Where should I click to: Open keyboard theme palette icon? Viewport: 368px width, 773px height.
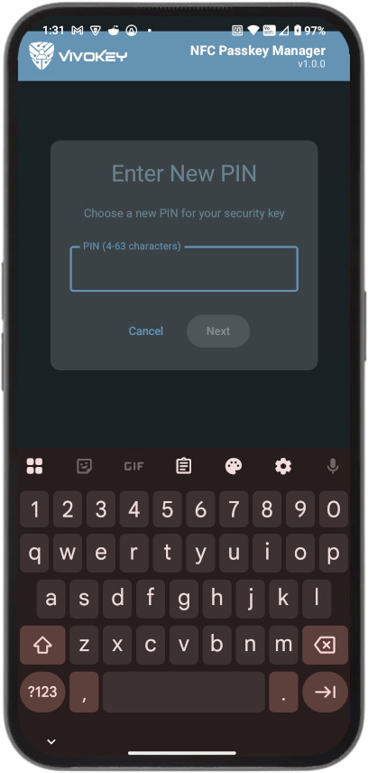(x=234, y=466)
